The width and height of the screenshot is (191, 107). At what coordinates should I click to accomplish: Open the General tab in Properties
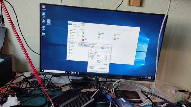click(92, 48)
